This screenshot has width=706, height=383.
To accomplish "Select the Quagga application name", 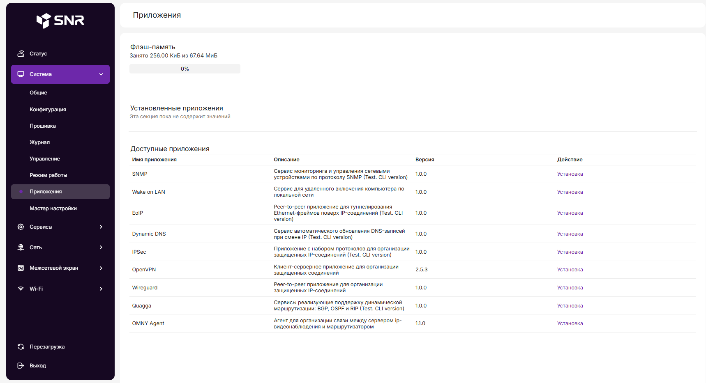I will point(142,306).
